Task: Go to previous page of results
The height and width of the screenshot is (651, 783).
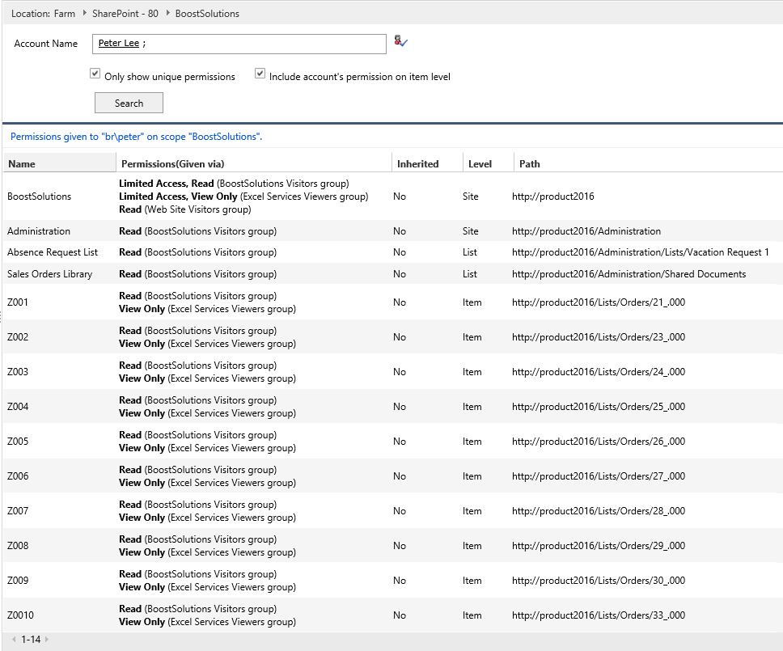Action: 14,640
